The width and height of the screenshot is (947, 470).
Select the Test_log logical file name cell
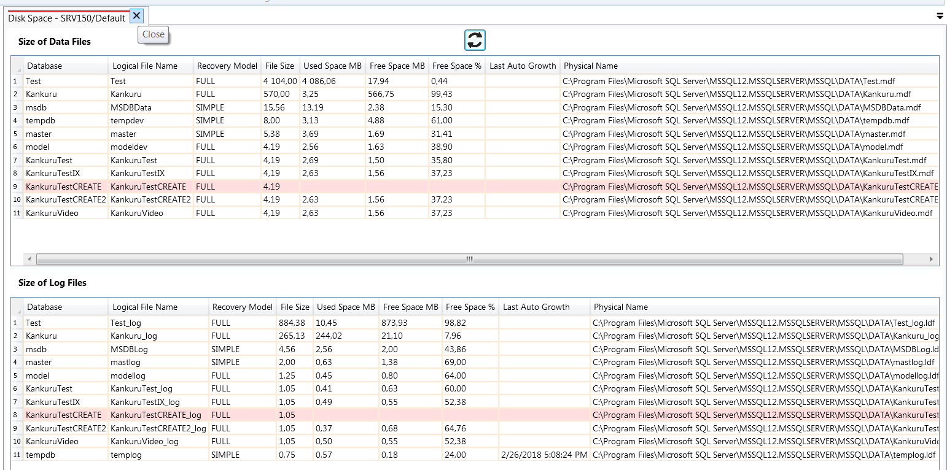[158, 323]
